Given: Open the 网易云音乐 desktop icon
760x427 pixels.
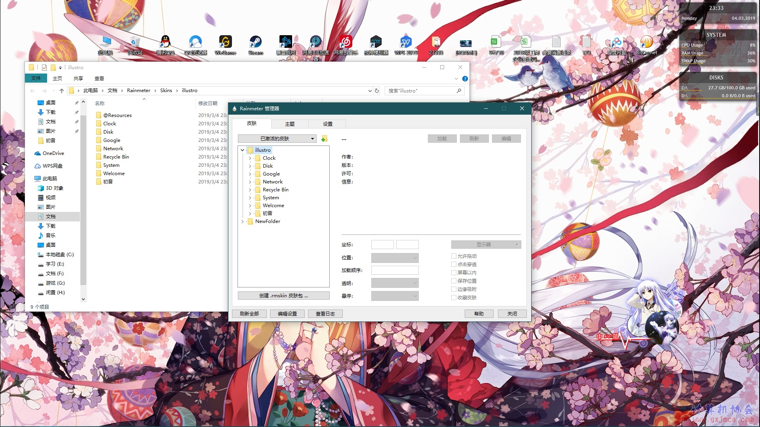Looking at the screenshot, I should (x=346, y=45).
